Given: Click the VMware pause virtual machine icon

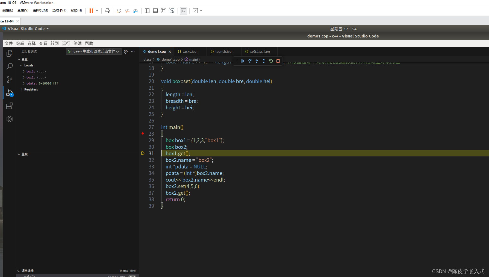Looking at the screenshot, I should pos(91,11).
